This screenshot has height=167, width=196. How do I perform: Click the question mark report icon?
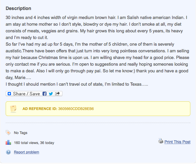[8, 152]
